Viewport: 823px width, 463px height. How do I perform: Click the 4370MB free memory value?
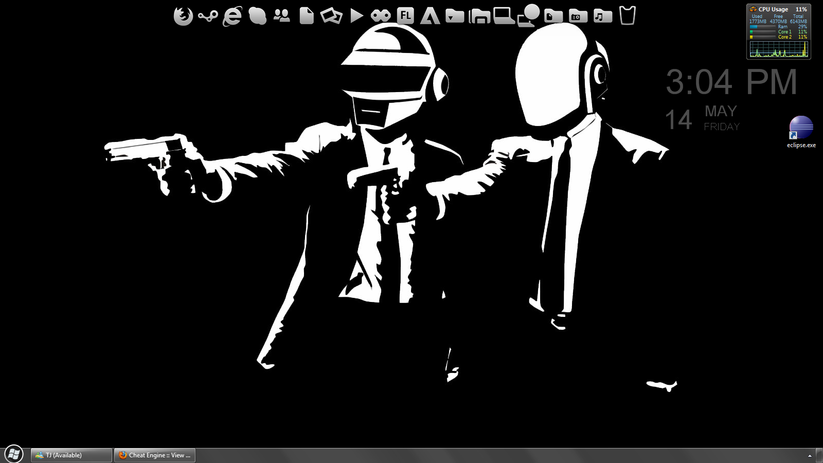click(x=778, y=22)
